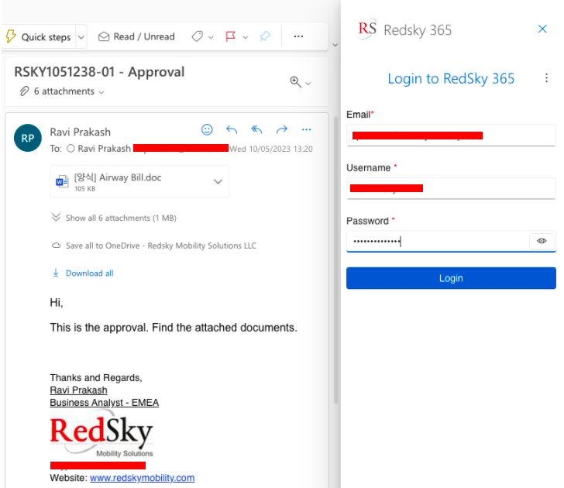
Task: Click the email subject RSKY1051238-01 - Approval
Action: tap(99, 72)
